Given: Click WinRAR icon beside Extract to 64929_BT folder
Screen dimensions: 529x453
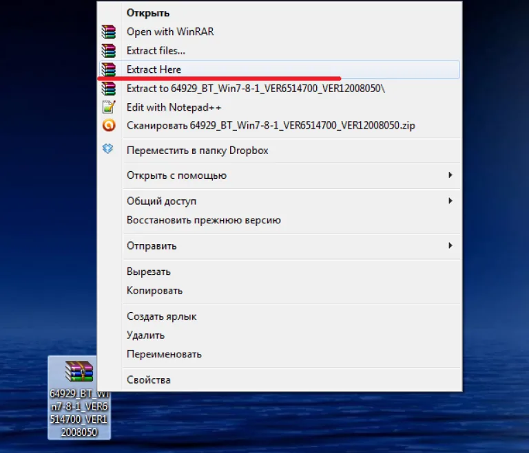Looking at the screenshot, I should 109,88.
